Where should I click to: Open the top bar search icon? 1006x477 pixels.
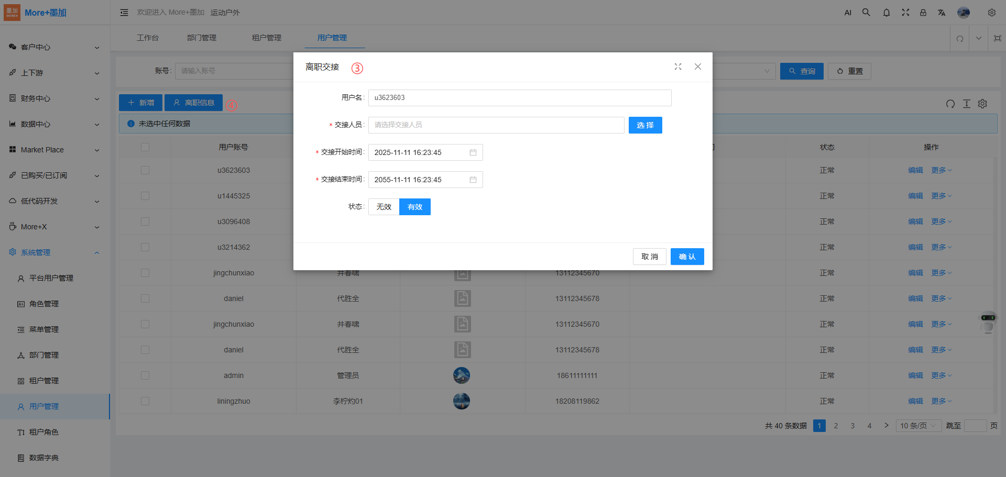click(x=866, y=13)
